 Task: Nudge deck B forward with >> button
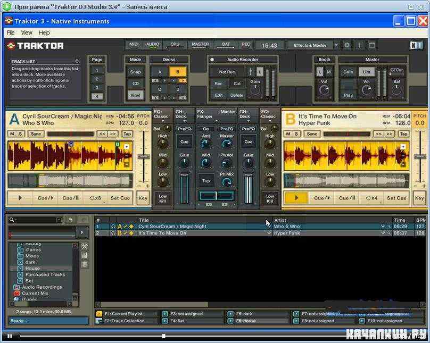coord(389,134)
